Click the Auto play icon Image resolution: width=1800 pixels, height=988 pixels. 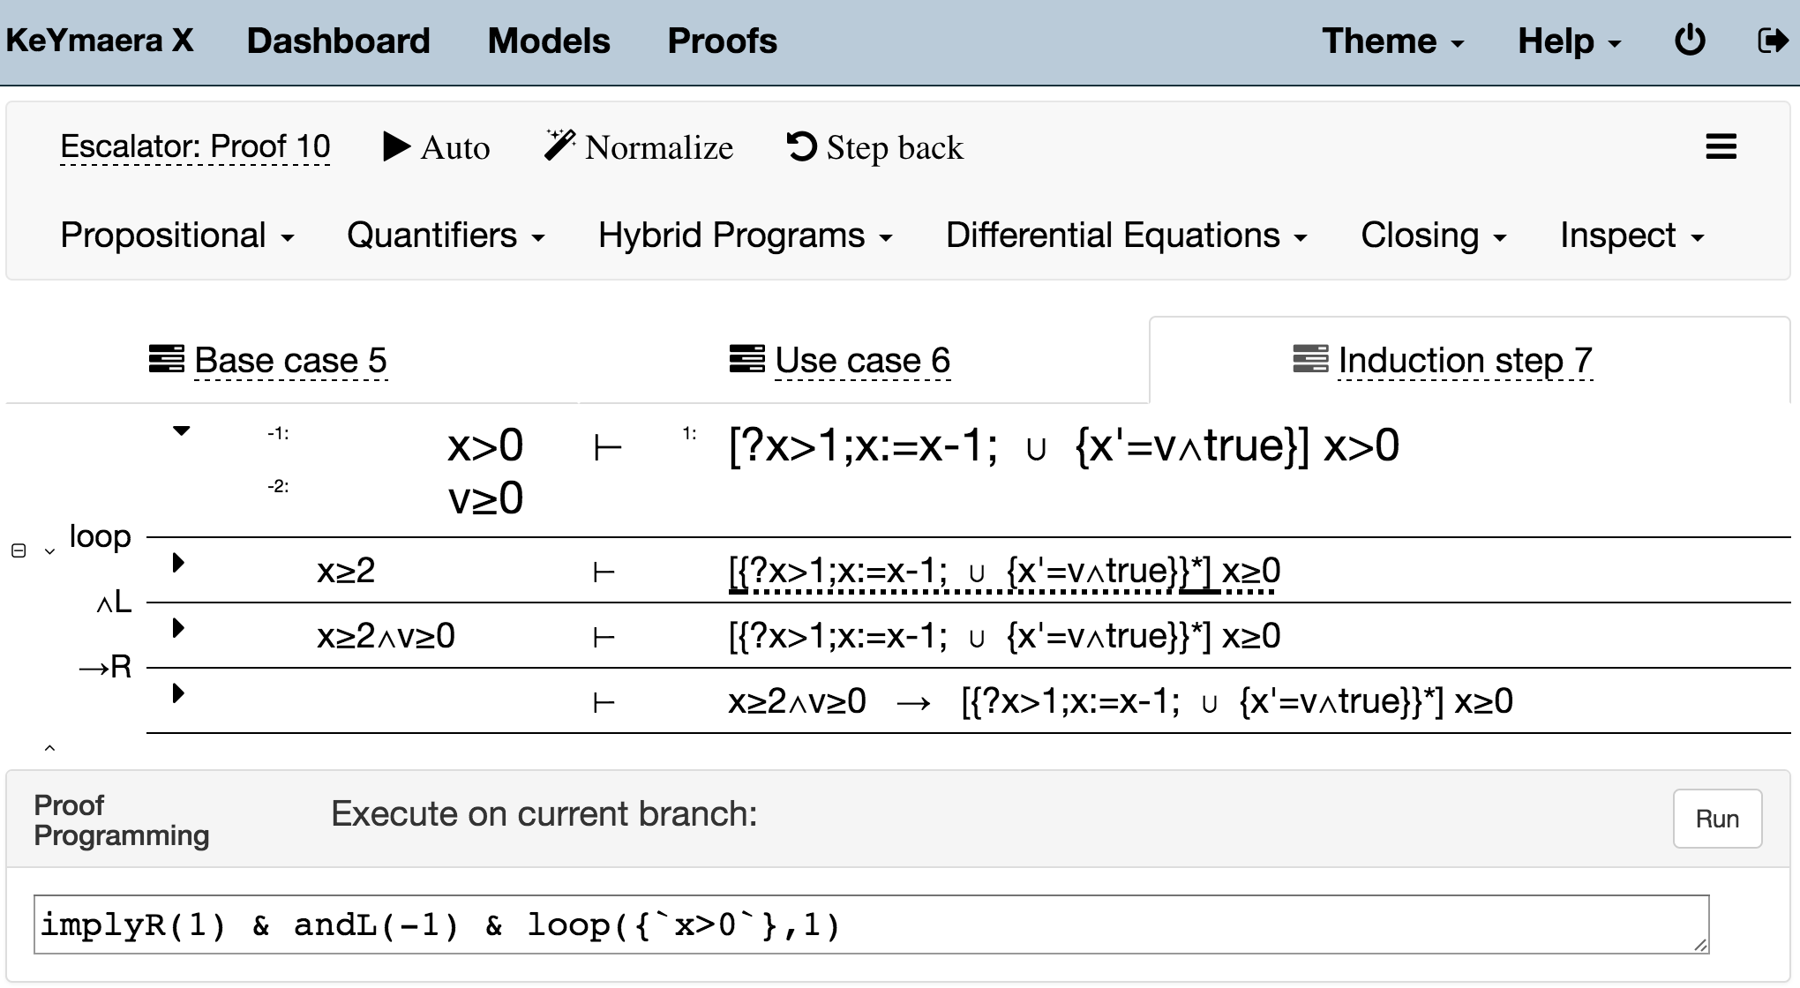396,146
